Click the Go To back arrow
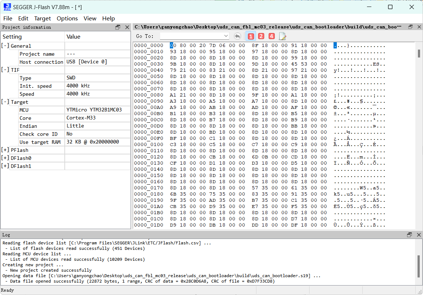 point(238,36)
